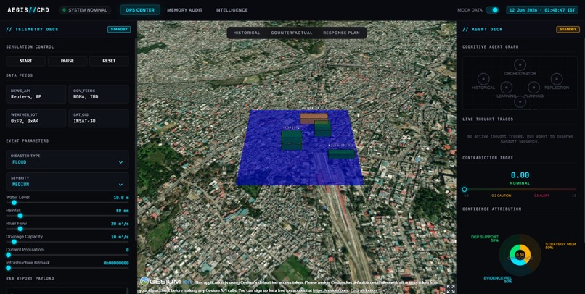This screenshot has height=294, width=585.
Task: Click the Flood dropdown chevron
Action: click(x=120, y=163)
